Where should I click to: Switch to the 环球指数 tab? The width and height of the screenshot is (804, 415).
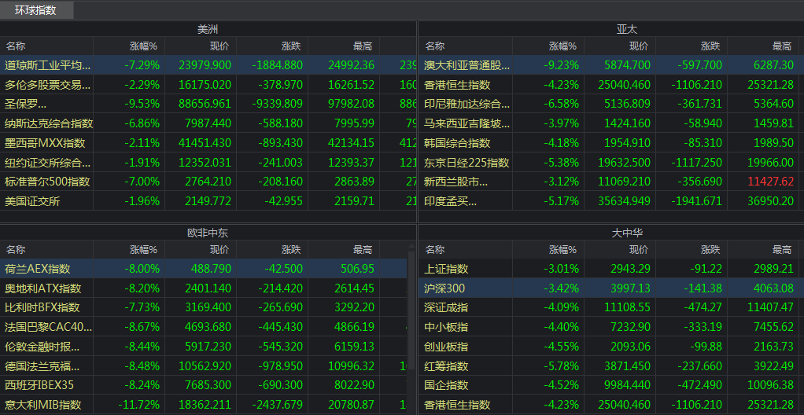[37, 10]
